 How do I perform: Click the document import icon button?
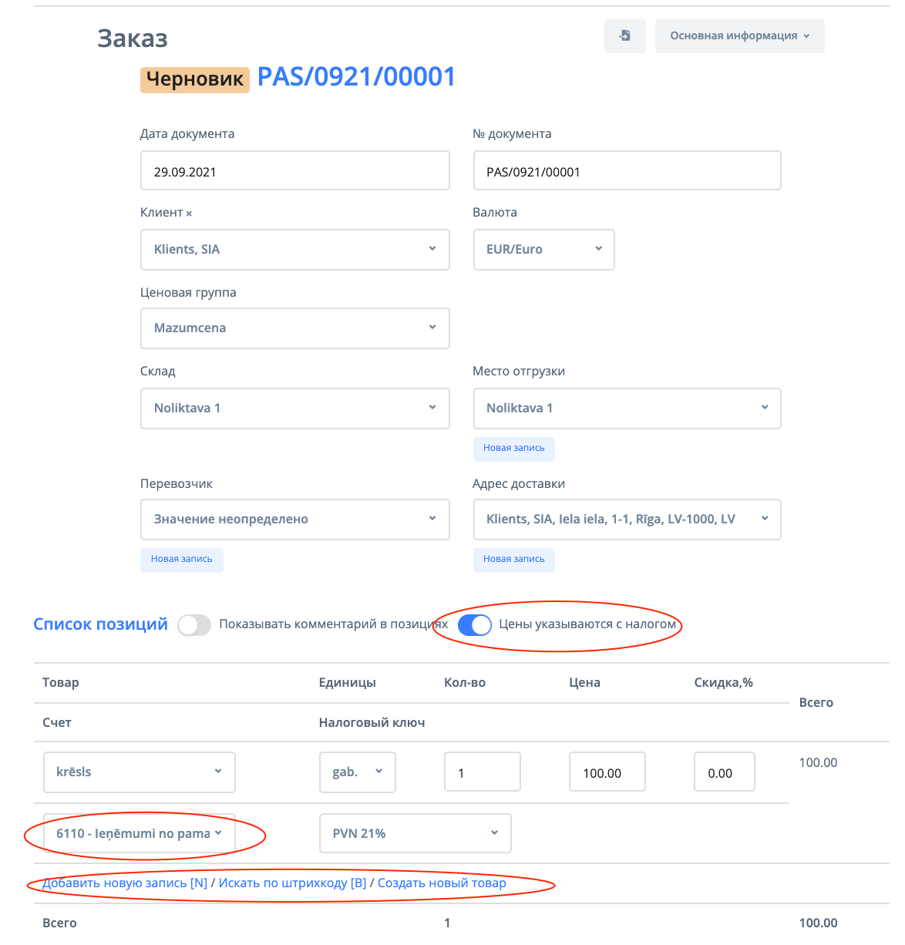click(x=625, y=36)
